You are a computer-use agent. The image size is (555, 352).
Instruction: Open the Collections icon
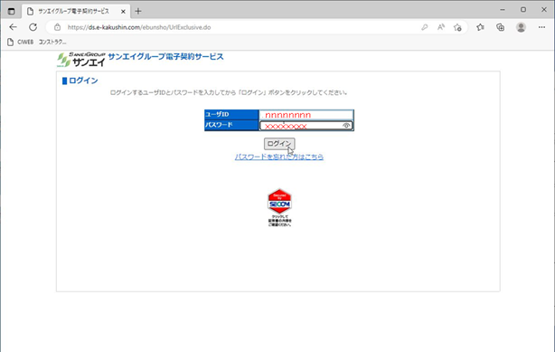pyautogui.click(x=500, y=27)
